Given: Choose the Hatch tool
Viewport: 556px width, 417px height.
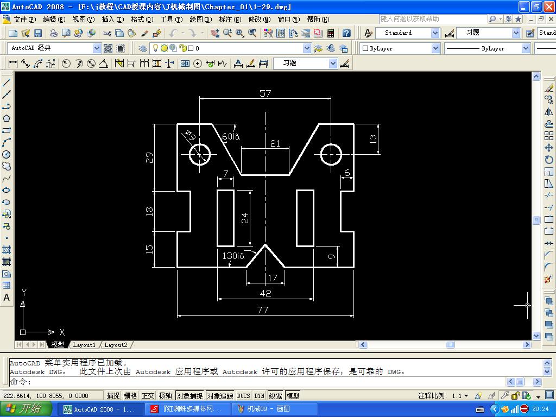Looking at the screenshot, I should click(7, 250).
